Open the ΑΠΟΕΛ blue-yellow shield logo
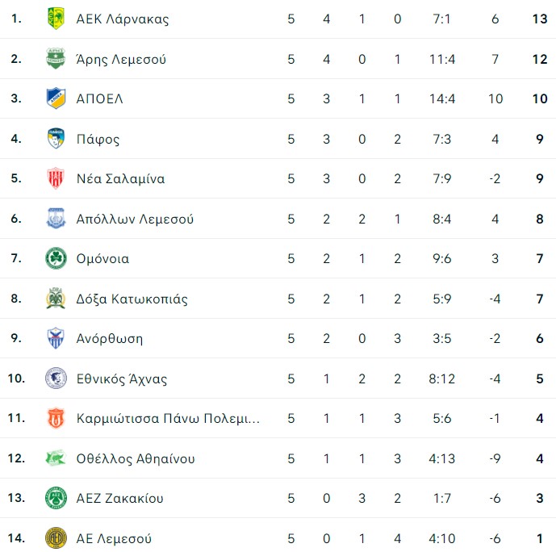Viewport: 556px width, 552px height. (x=56, y=98)
